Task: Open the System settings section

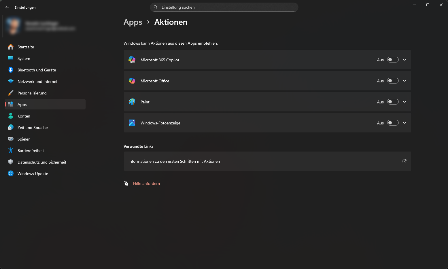Action: pyautogui.click(x=24, y=58)
